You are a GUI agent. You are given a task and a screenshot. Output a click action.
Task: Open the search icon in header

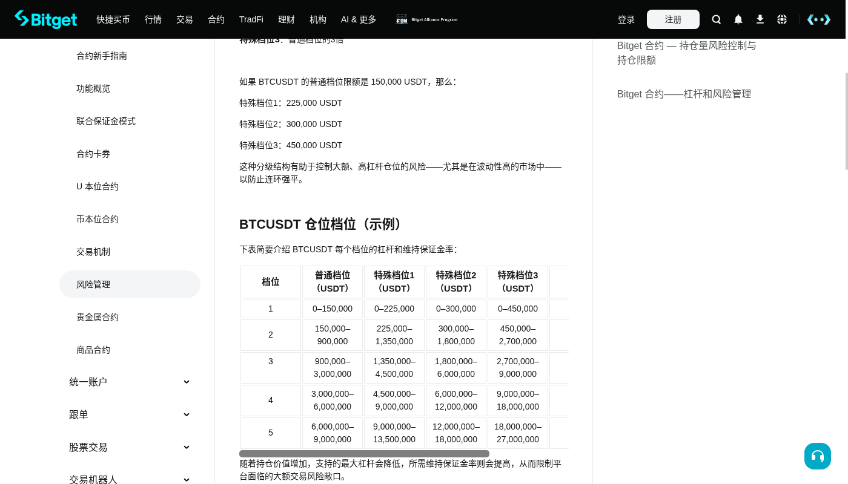click(x=717, y=19)
